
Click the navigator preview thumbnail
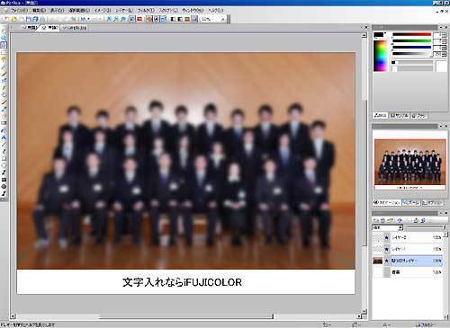coord(409,164)
